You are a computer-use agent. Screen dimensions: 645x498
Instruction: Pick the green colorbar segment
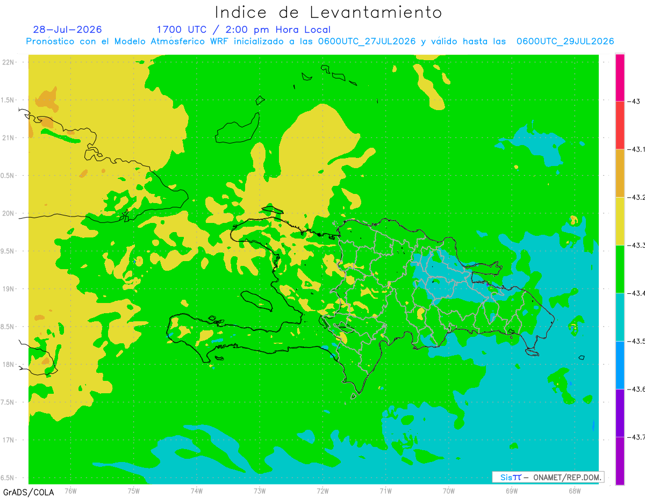[620, 269]
